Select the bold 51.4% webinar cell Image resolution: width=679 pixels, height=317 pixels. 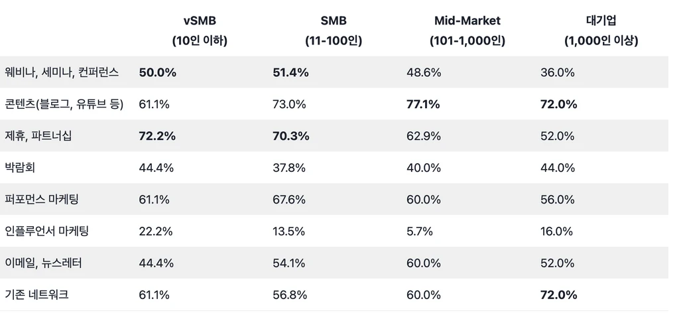tap(291, 72)
